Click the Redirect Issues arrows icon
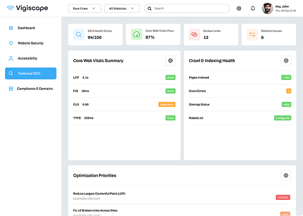 click(x=252, y=34)
